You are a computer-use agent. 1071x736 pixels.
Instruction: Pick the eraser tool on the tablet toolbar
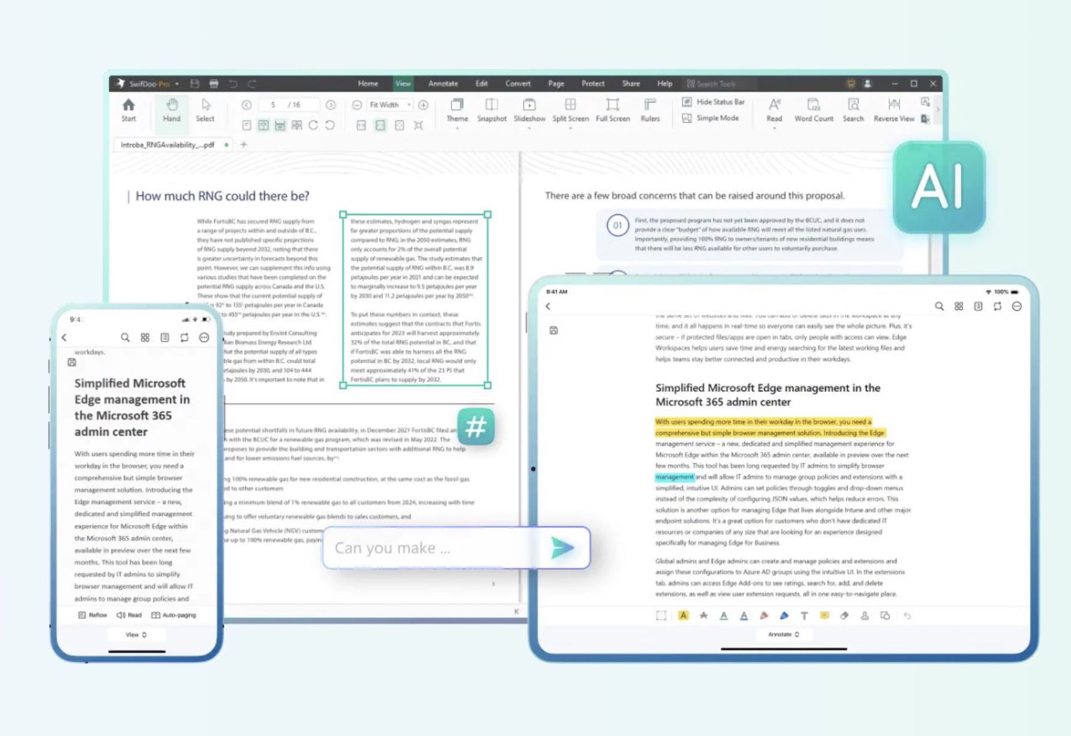[x=846, y=616]
